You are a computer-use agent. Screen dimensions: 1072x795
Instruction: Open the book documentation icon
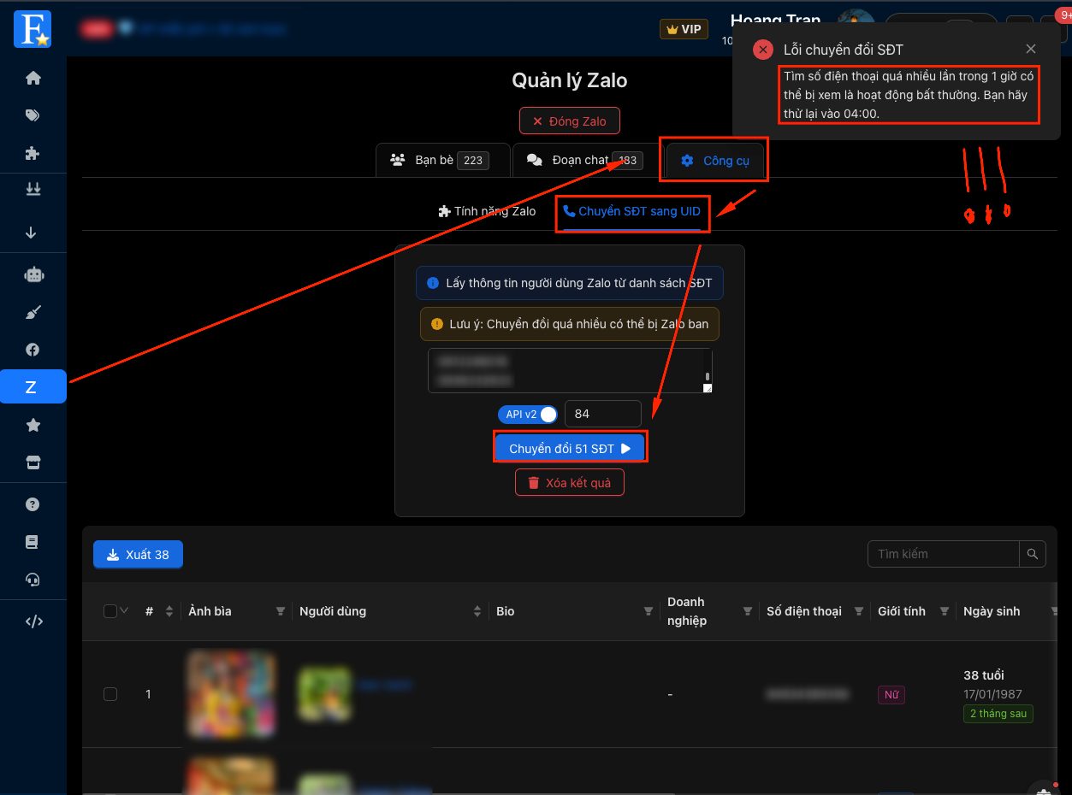(33, 542)
